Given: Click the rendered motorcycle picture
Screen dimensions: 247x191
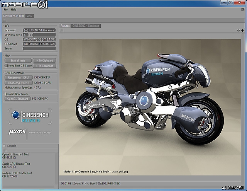Looking at the screenshot, I should pos(150,107).
